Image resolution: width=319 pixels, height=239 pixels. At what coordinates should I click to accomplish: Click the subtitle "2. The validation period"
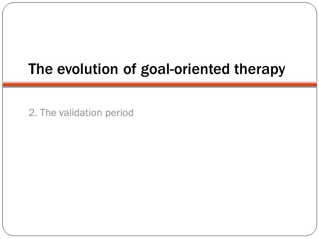(x=81, y=113)
